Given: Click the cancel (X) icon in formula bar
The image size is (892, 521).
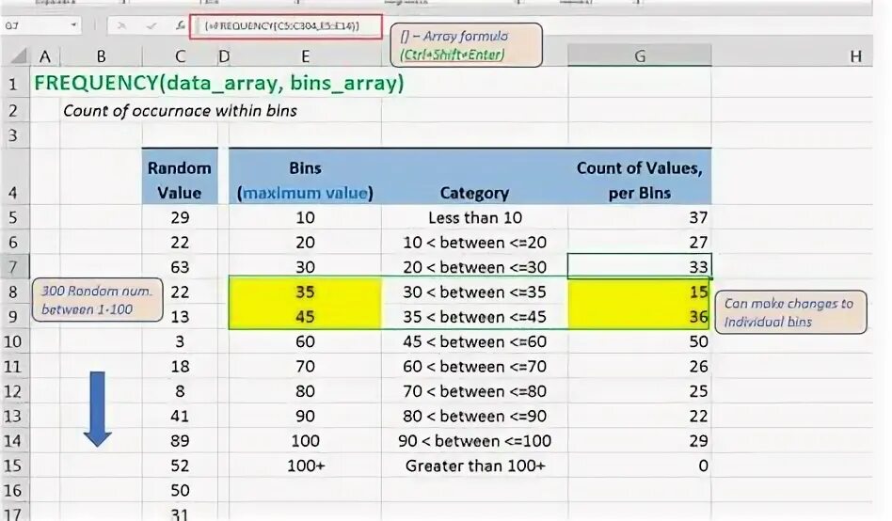Looking at the screenshot, I should point(121,25).
